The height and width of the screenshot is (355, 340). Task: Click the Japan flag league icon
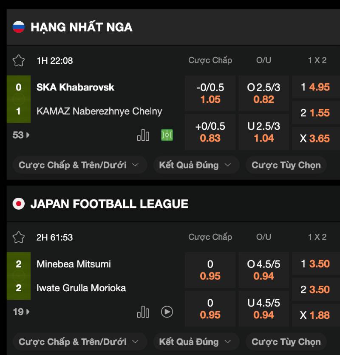click(19, 204)
